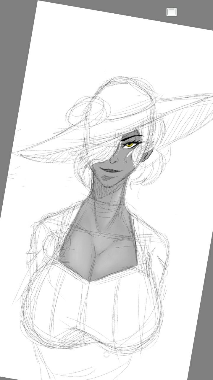This screenshot has width=213, height=380.
Task: Tap the fullscreen toggle icon above the canvas
Action: point(172,12)
